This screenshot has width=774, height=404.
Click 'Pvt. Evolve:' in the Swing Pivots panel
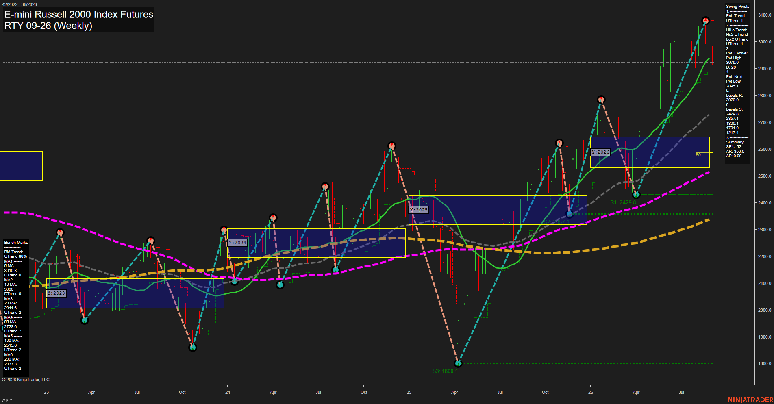coord(737,53)
